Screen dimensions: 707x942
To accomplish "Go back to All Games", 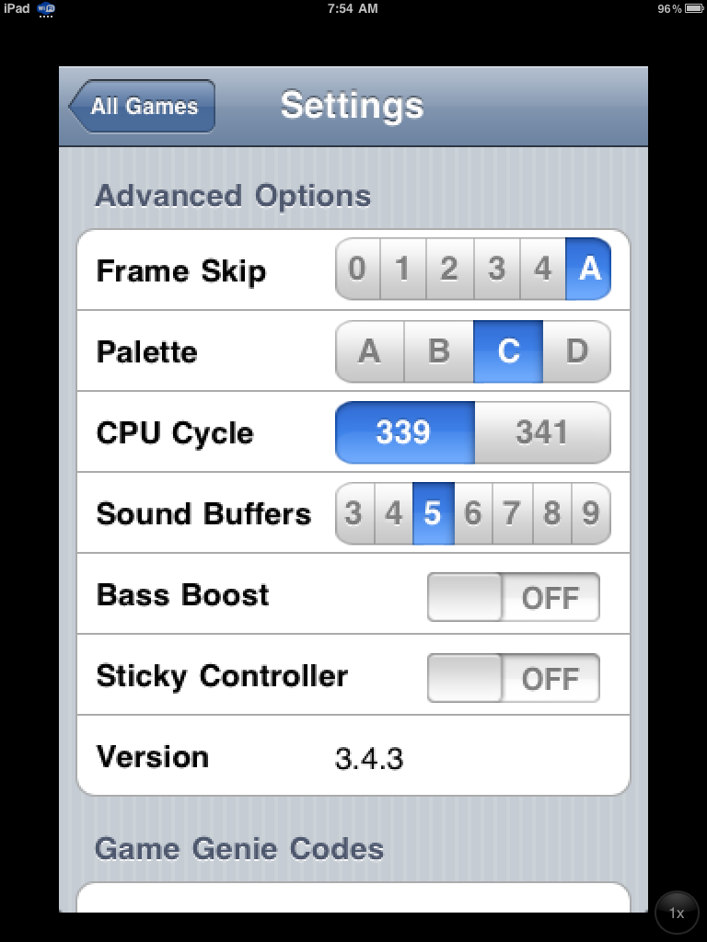I will 143,107.
